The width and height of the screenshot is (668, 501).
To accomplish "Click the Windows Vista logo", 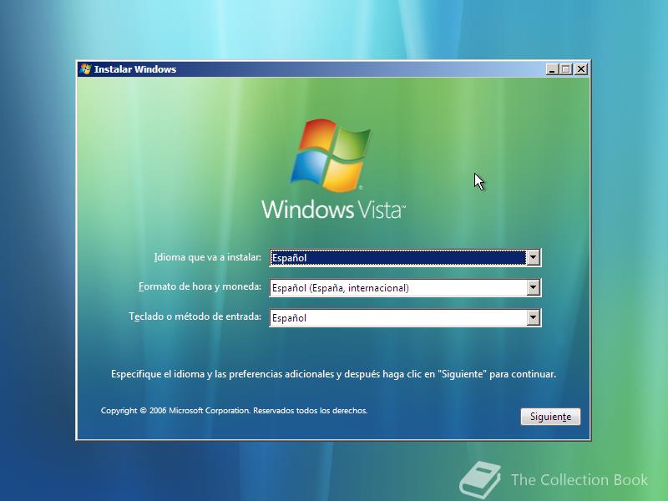I will pyautogui.click(x=331, y=154).
